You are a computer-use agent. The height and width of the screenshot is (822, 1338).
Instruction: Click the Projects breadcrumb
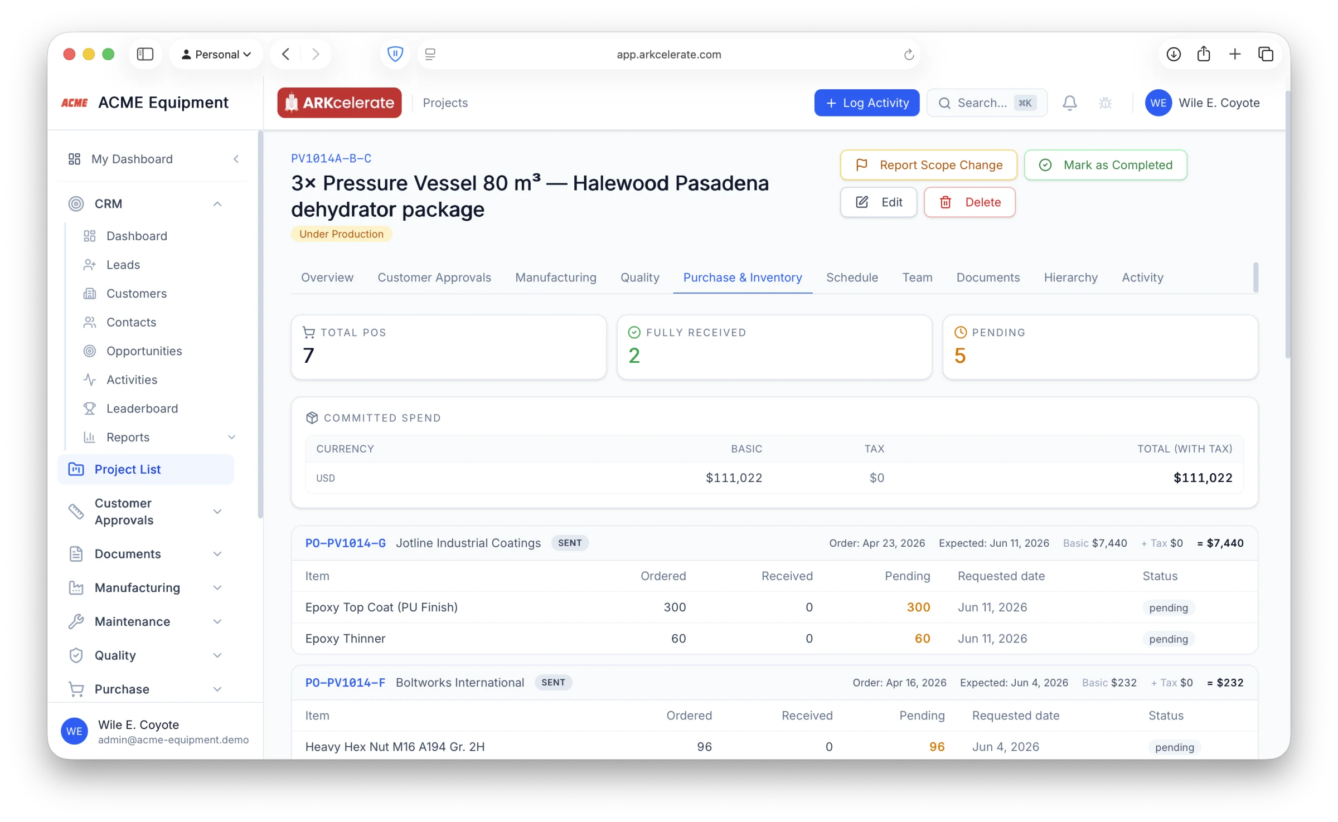[445, 103]
